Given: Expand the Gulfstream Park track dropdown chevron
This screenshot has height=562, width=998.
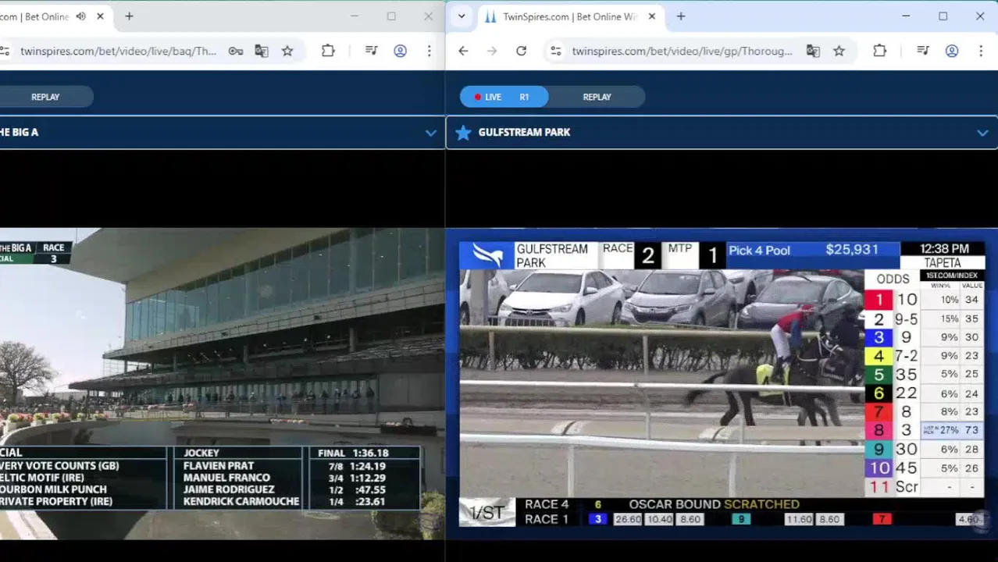Looking at the screenshot, I should (x=982, y=133).
